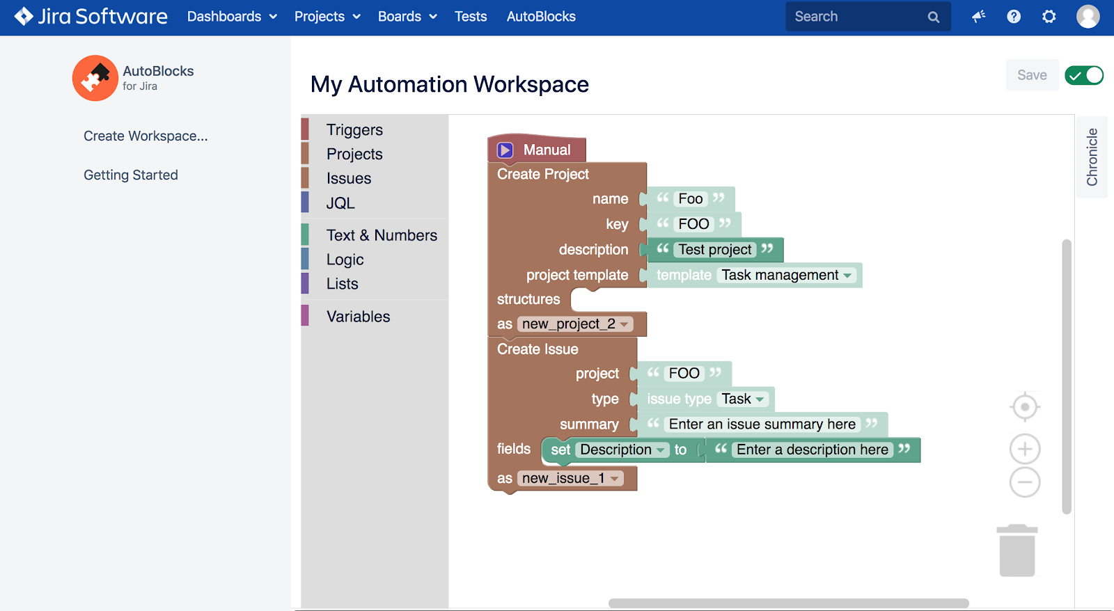This screenshot has width=1114, height=611.
Task: Click the Create Workspace link
Action: 146,136
